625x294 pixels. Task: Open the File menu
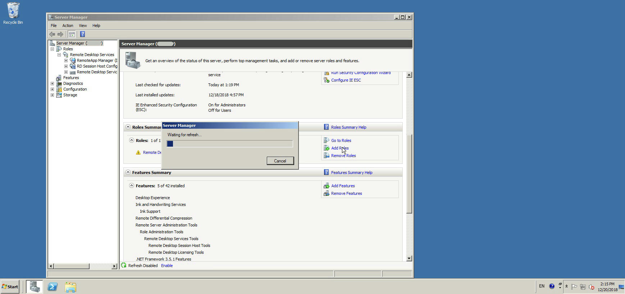[x=54, y=26]
